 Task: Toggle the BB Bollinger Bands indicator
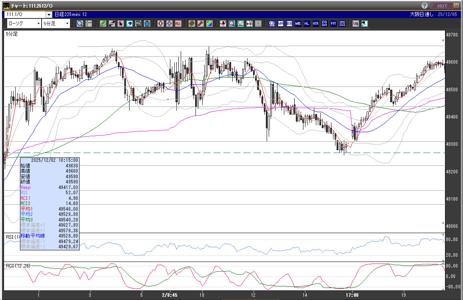click(x=289, y=24)
